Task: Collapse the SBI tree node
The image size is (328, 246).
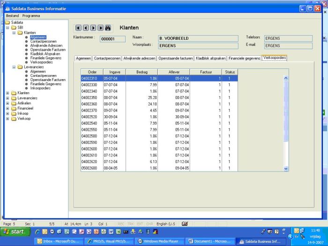Action: pyautogui.click(x=8, y=28)
